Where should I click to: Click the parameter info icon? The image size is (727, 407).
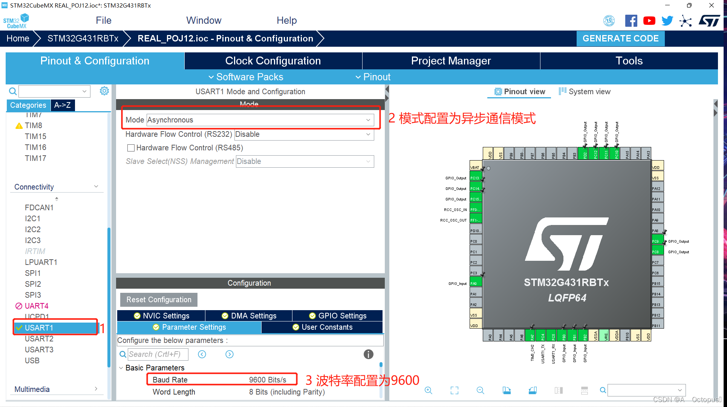pyautogui.click(x=368, y=354)
